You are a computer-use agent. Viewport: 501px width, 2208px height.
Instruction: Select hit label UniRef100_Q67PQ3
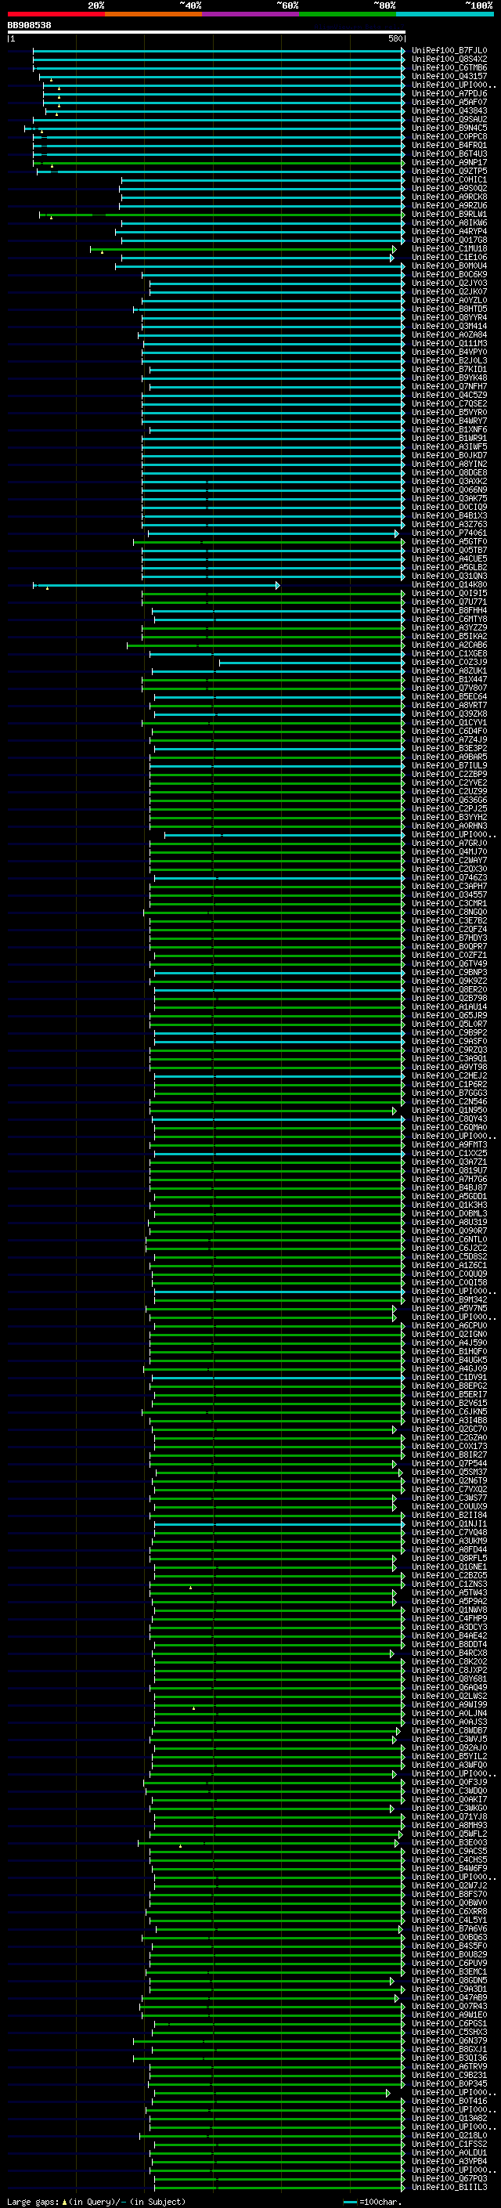pos(449,2179)
